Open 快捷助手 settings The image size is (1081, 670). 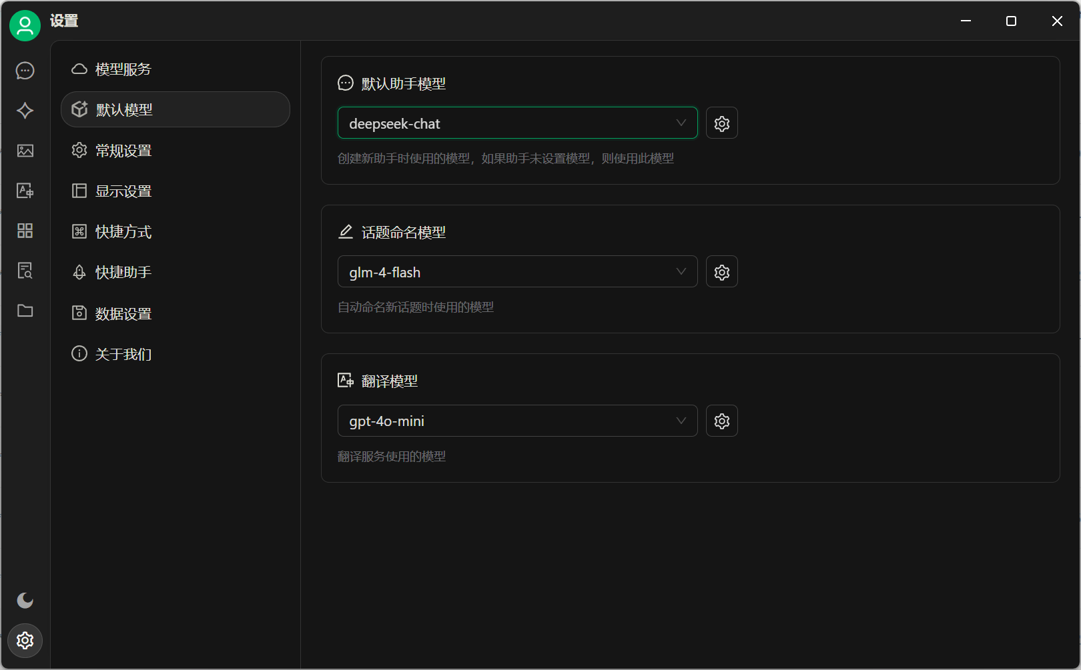point(175,273)
